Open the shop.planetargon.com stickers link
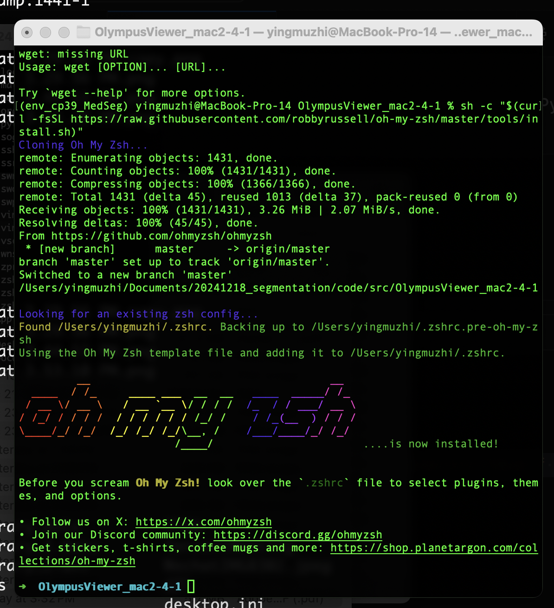 pos(434,548)
